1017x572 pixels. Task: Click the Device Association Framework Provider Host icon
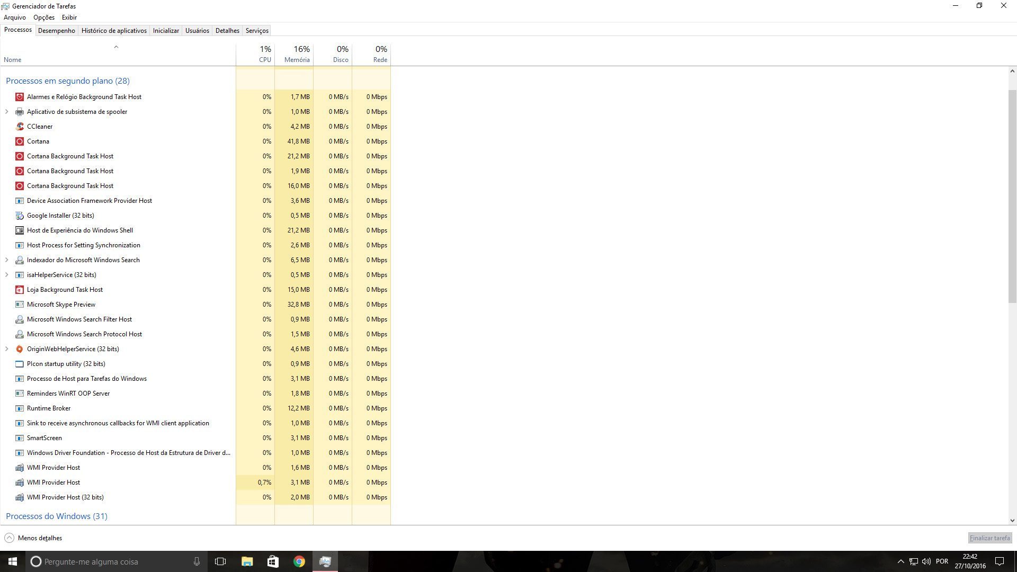20,201
